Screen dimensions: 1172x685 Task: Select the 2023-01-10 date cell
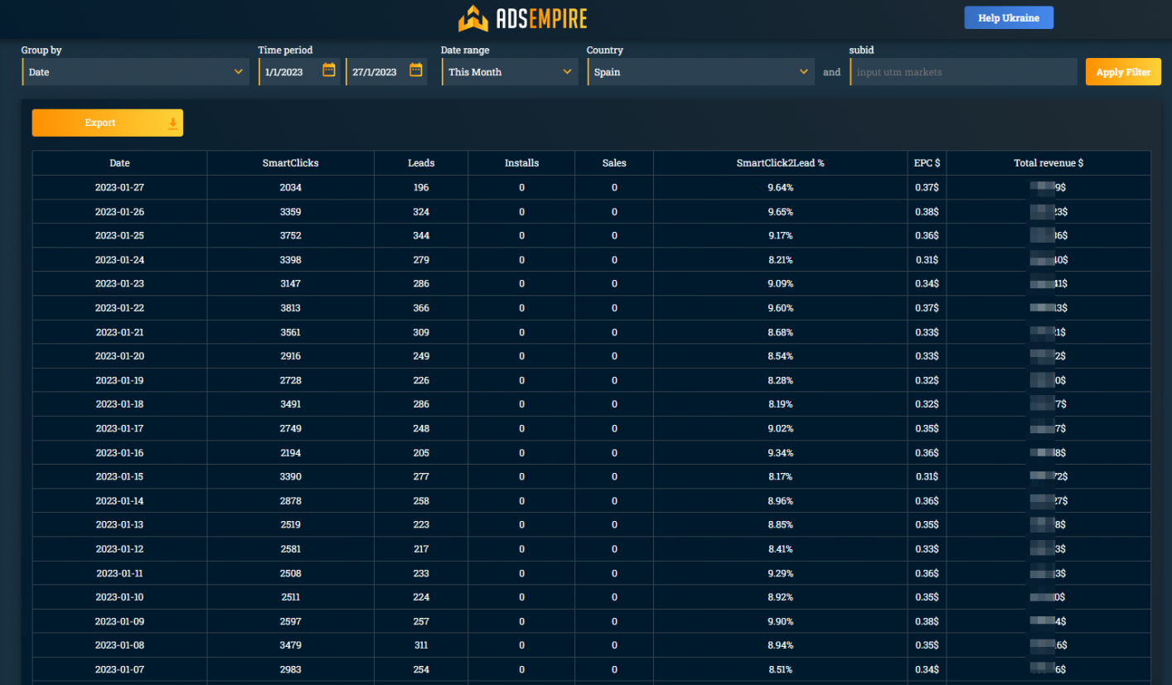click(119, 597)
